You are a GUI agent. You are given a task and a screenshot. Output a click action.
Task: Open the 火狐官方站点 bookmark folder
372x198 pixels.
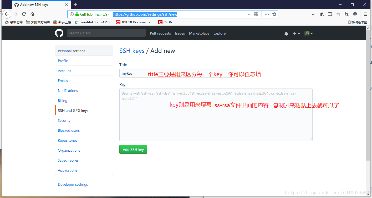coord(38,22)
